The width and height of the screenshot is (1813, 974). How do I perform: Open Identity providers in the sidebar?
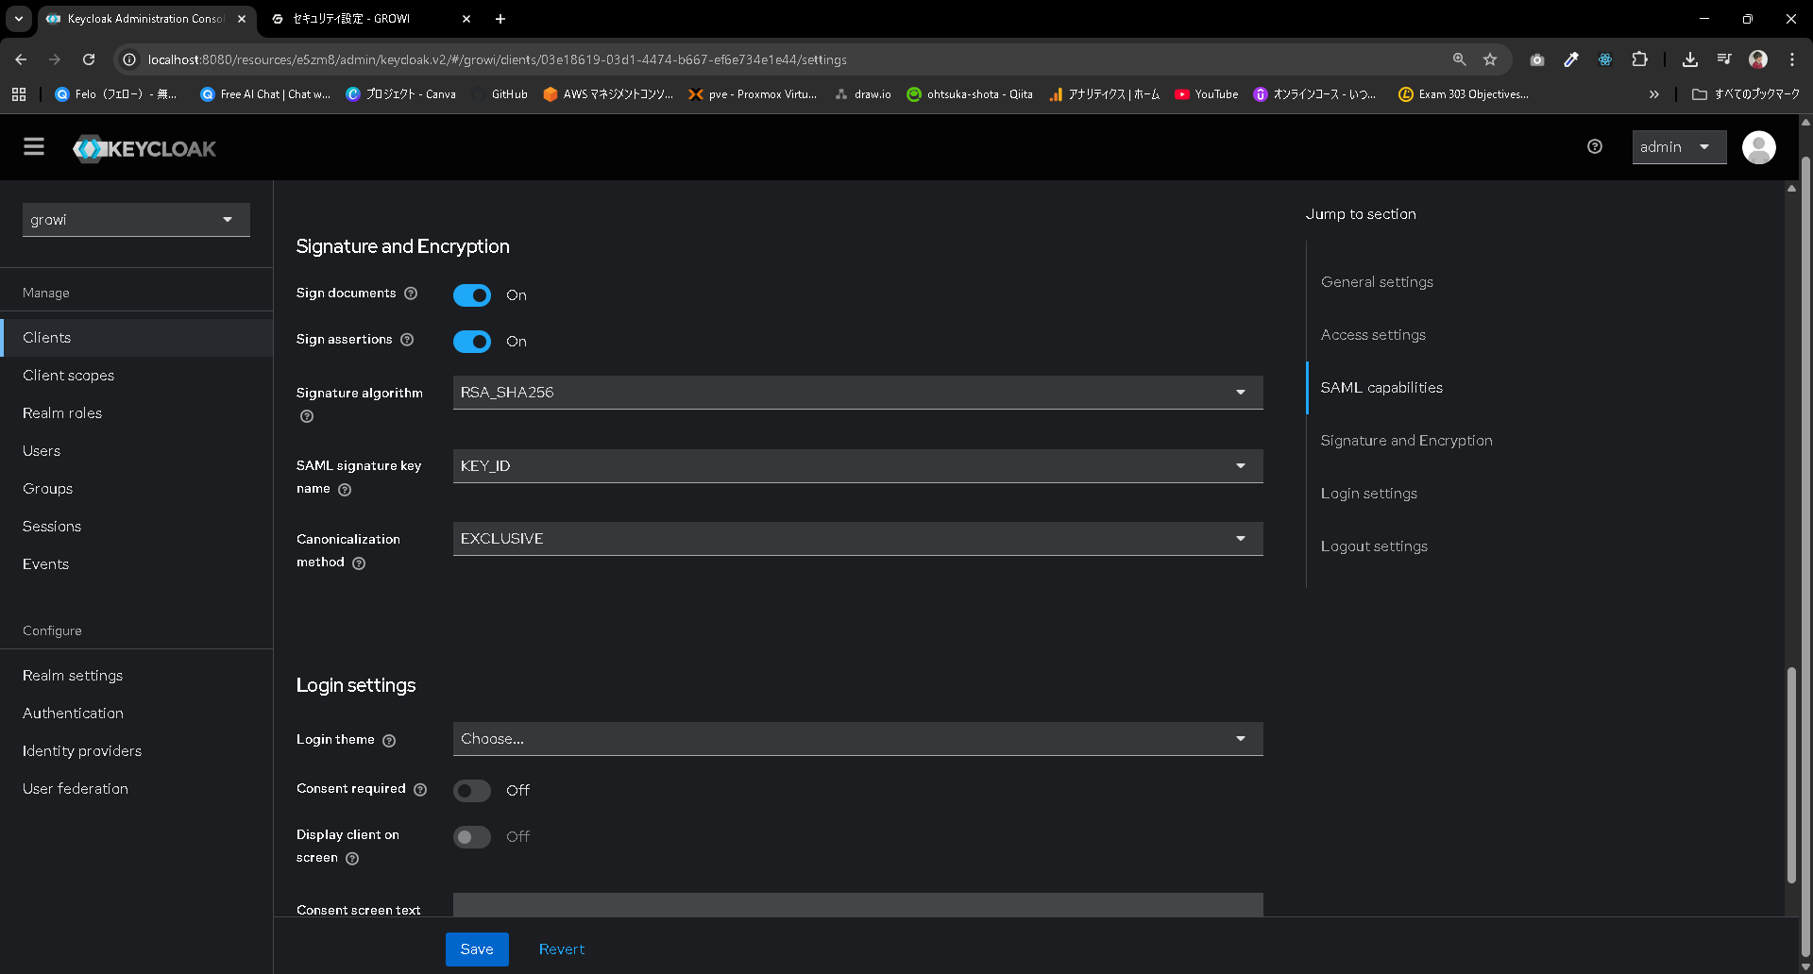(x=137, y=751)
